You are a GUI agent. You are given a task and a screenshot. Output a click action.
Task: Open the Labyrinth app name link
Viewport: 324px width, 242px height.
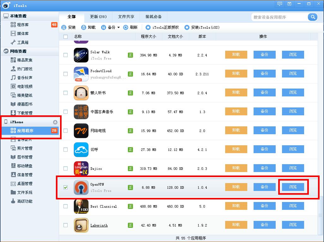pos(99,225)
